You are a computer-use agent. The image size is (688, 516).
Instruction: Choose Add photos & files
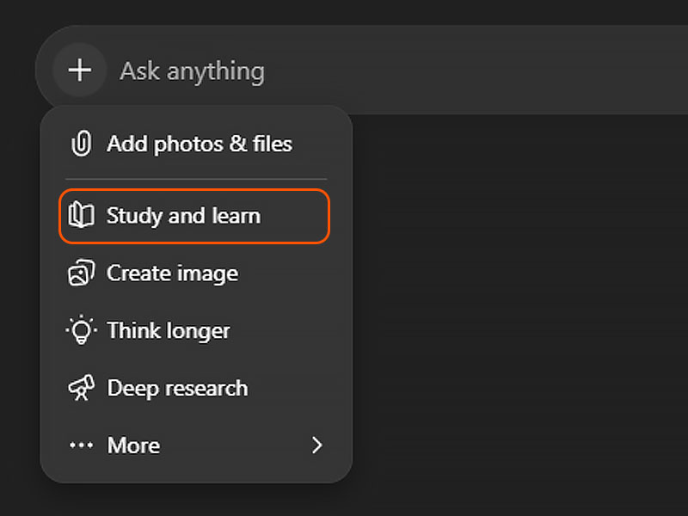[199, 144]
